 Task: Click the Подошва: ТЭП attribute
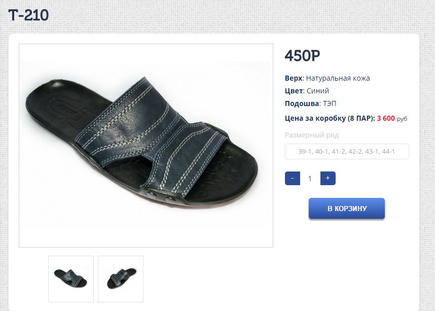pos(311,103)
